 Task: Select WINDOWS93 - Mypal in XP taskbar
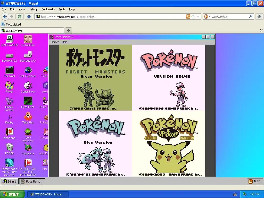pyautogui.click(x=48, y=194)
